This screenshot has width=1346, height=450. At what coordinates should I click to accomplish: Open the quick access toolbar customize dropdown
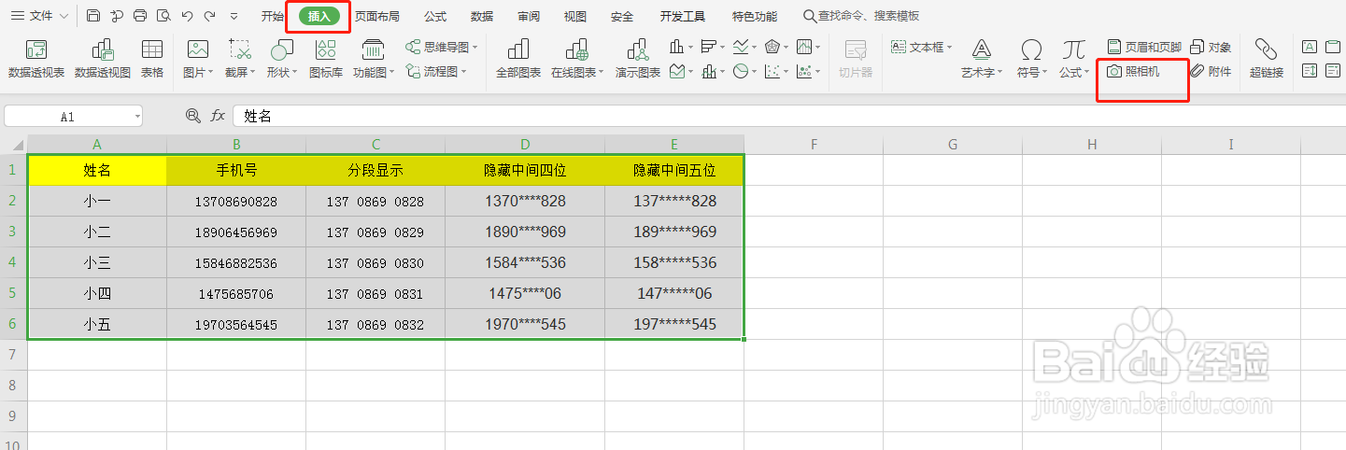click(234, 17)
